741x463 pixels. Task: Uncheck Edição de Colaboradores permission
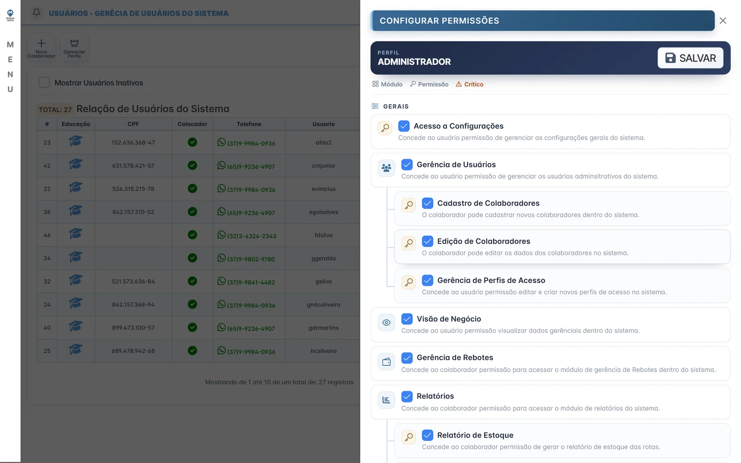[x=427, y=241]
